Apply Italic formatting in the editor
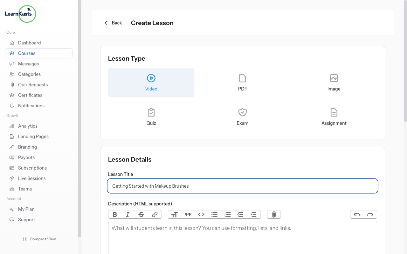Screen dimensions: 407x254 (128, 214)
